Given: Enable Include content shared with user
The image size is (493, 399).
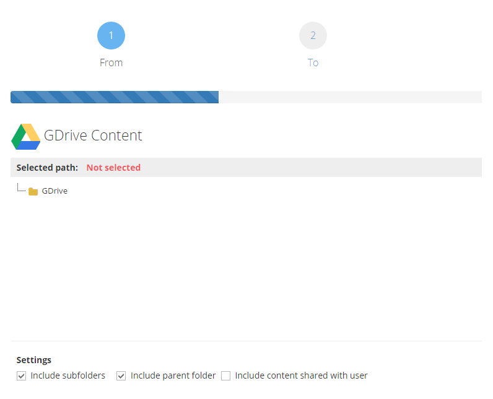Looking at the screenshot, I should point(225,375).
